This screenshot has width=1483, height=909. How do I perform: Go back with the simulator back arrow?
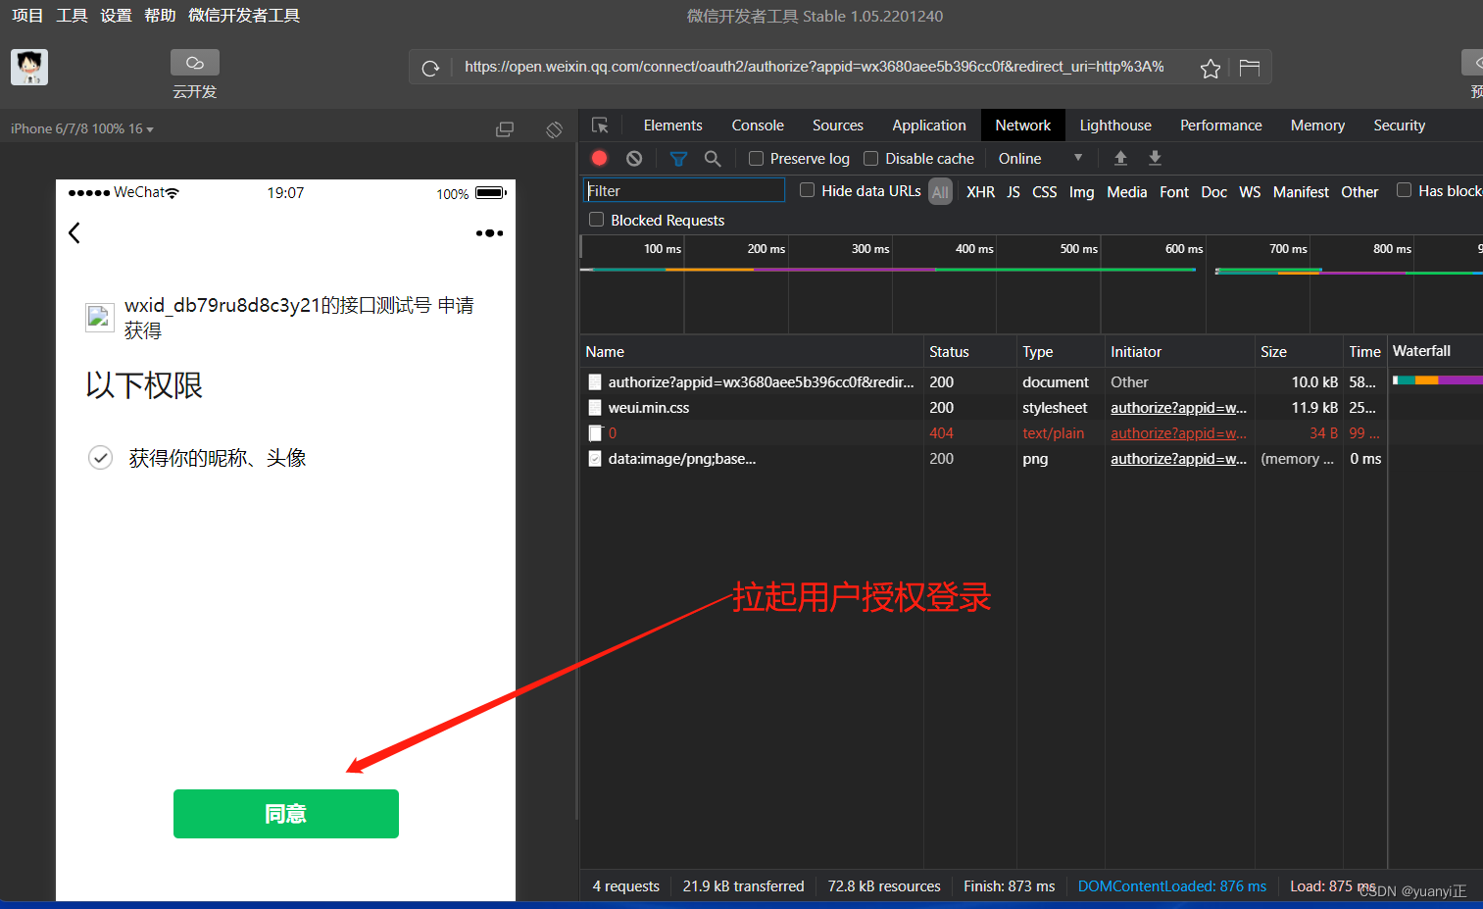tap(74, 232)
